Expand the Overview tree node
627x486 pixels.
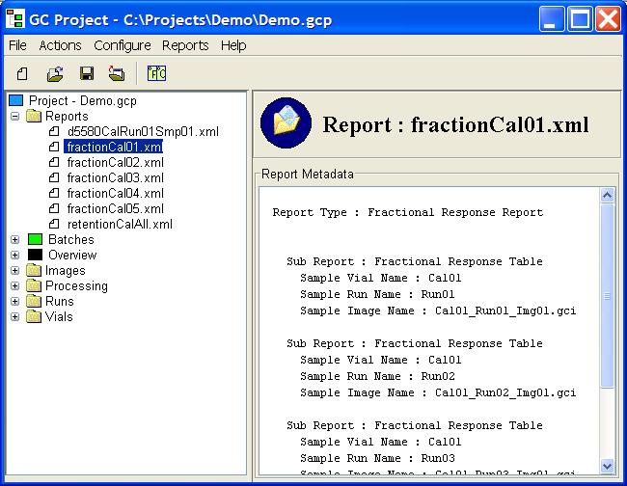14,255
